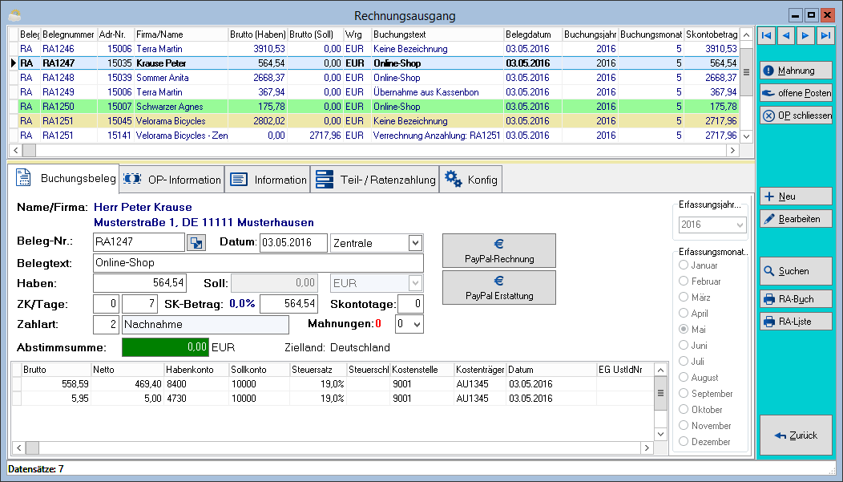Select row Velorama Bicycles - Zen

tap(373, 136)
